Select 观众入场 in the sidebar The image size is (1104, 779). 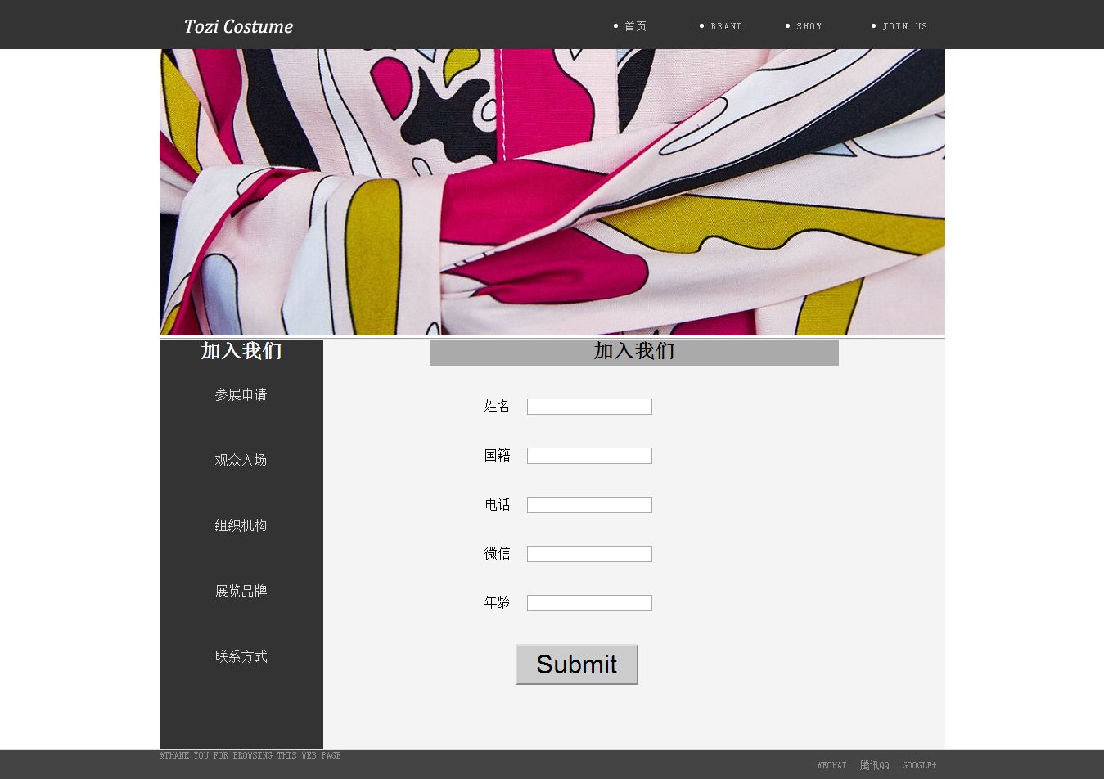click(x=241, y=460)
